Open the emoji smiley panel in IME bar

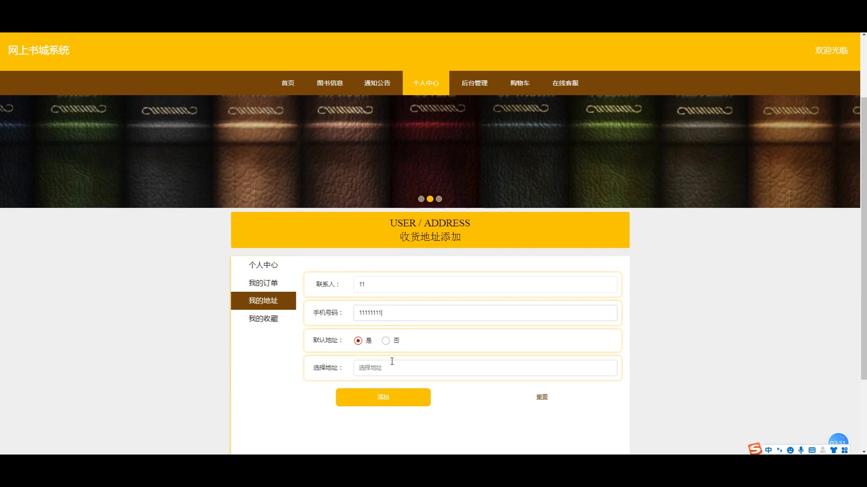[790, 450]
